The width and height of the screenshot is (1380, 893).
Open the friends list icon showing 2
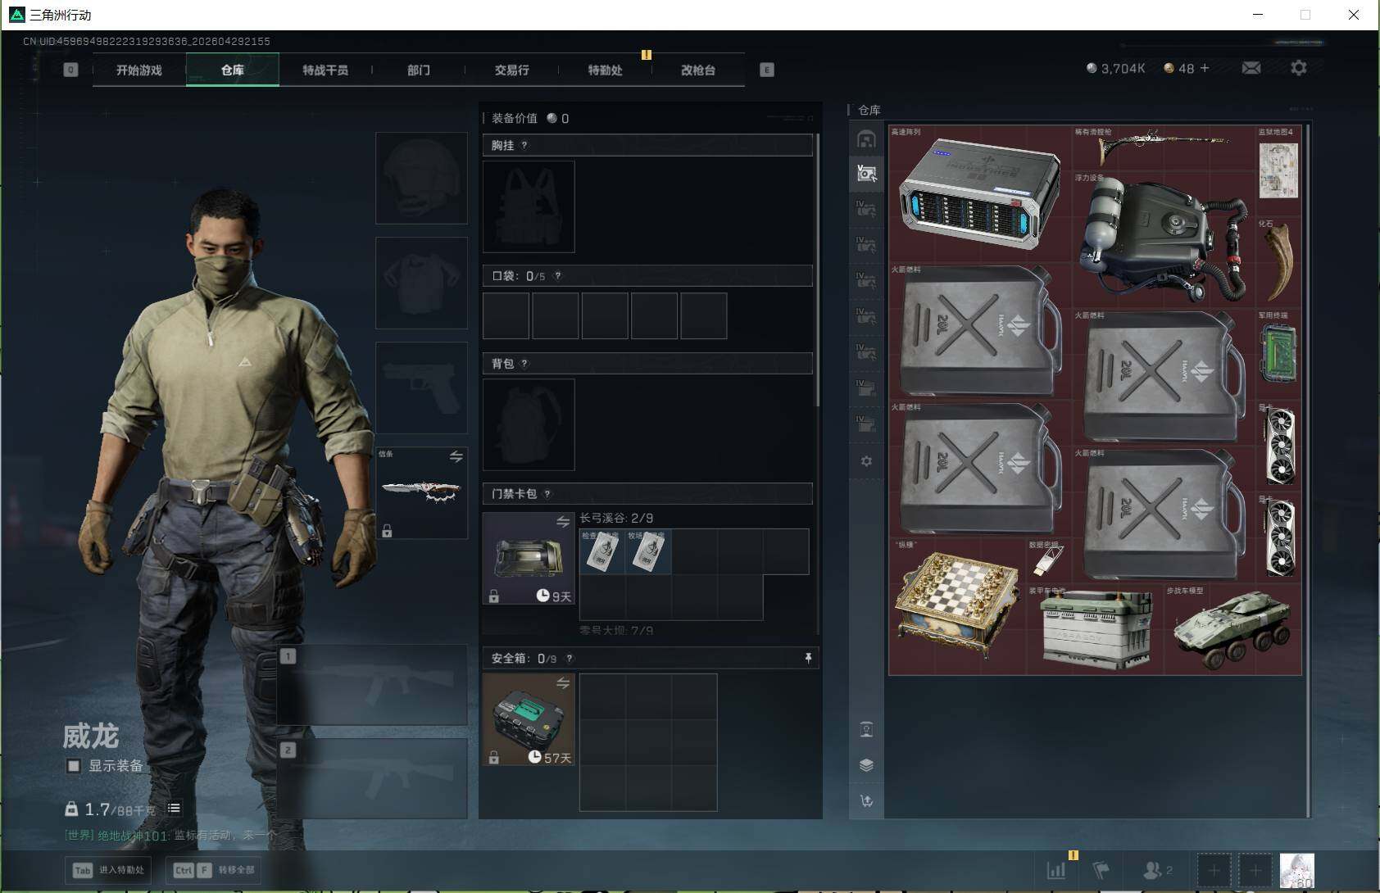(x=1157, y=870)
